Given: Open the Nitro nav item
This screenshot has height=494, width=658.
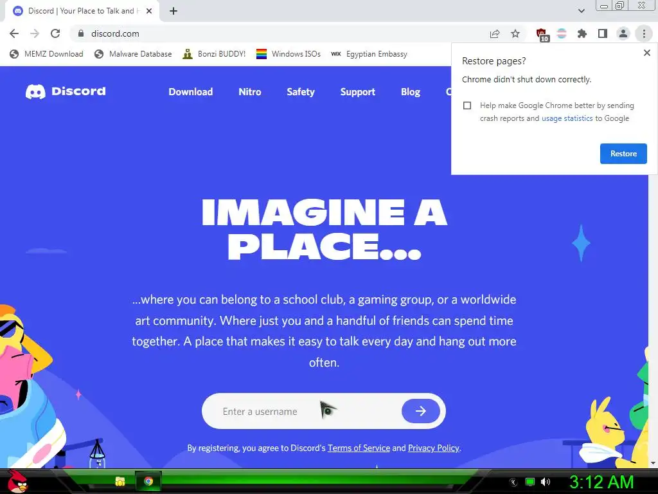Looking at the screenshot, I should coord(250,92).
